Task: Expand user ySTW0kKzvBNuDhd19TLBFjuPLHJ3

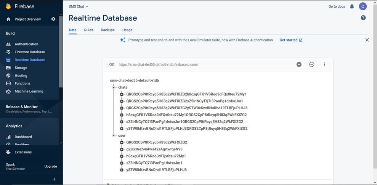Action: [x=122, y=170]
